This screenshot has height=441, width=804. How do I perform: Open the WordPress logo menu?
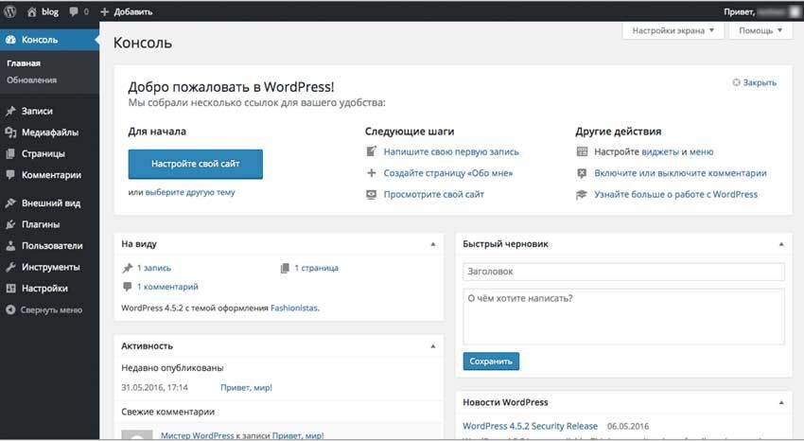pos(9,11)
